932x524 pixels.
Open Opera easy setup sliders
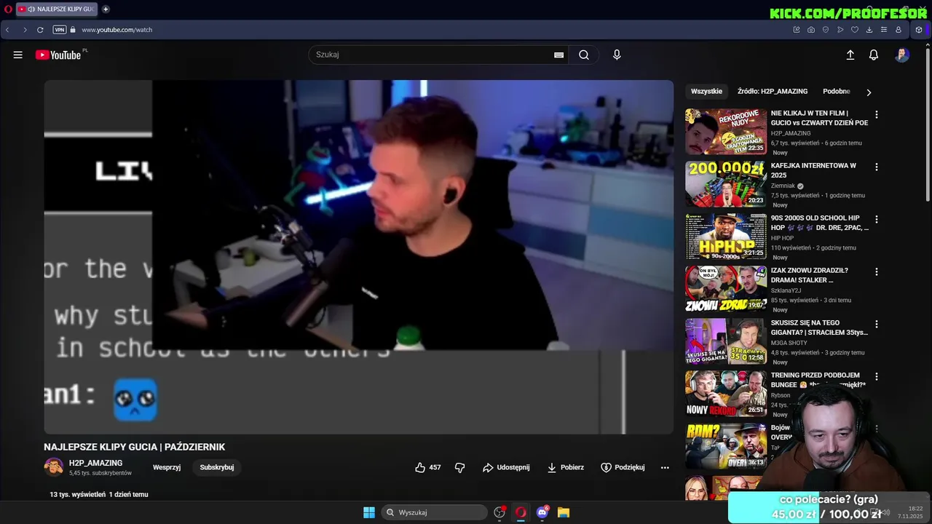(x=884, y=30)
